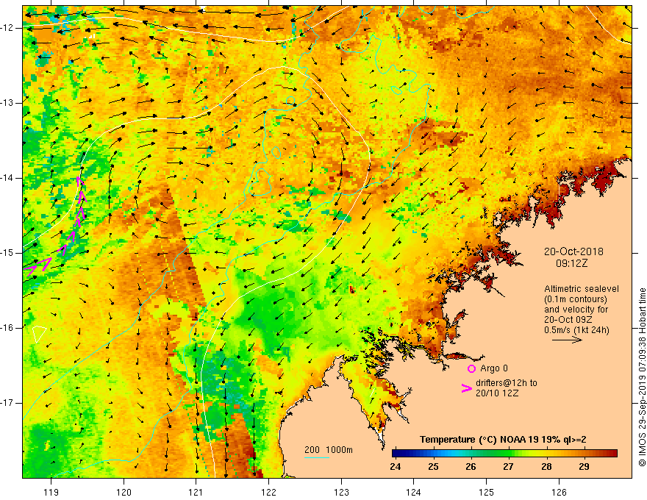This screenshot has width=647, height=500.
Task: Click the longitude axis label 120
Action: click(x=124, y=492)
